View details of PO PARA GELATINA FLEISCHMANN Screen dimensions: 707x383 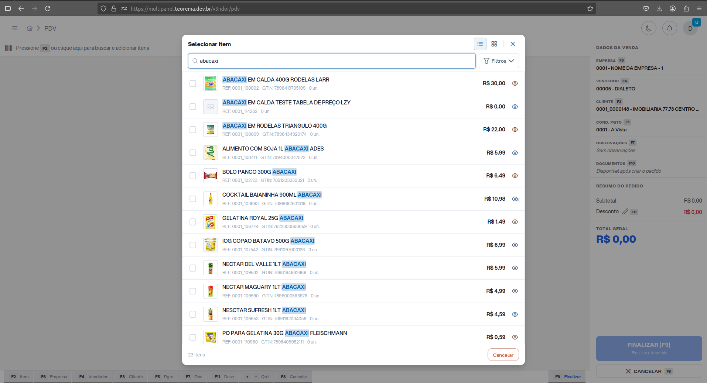(x=515, y=337)
